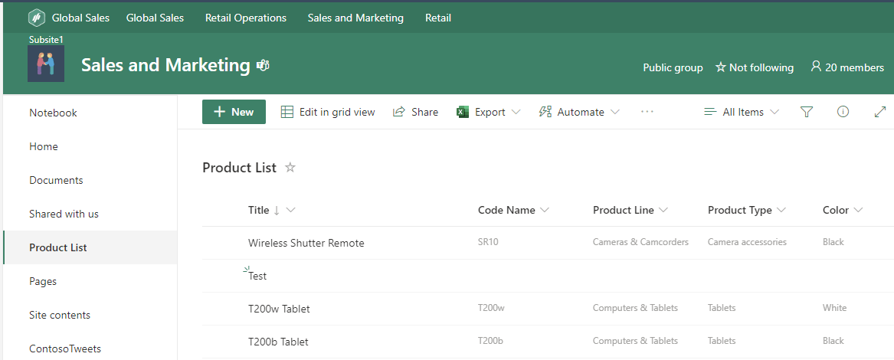Click the Teams icon beside site title
894x360 pixels.
[263, 66]
